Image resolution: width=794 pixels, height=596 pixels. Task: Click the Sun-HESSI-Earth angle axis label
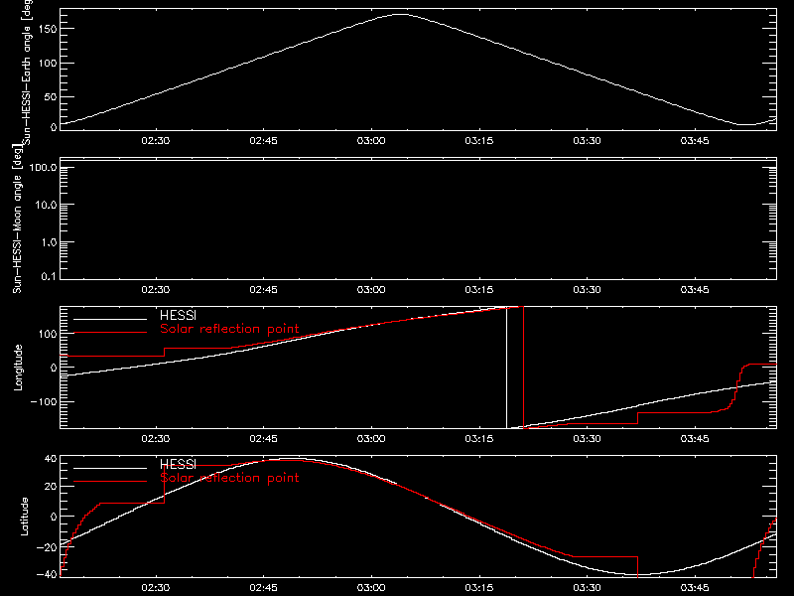[27, 73]
